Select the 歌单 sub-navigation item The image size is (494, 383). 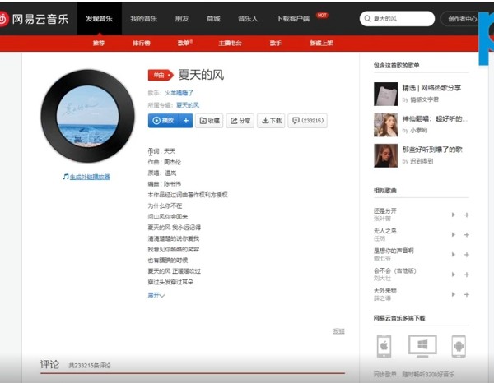click(184, 43)
